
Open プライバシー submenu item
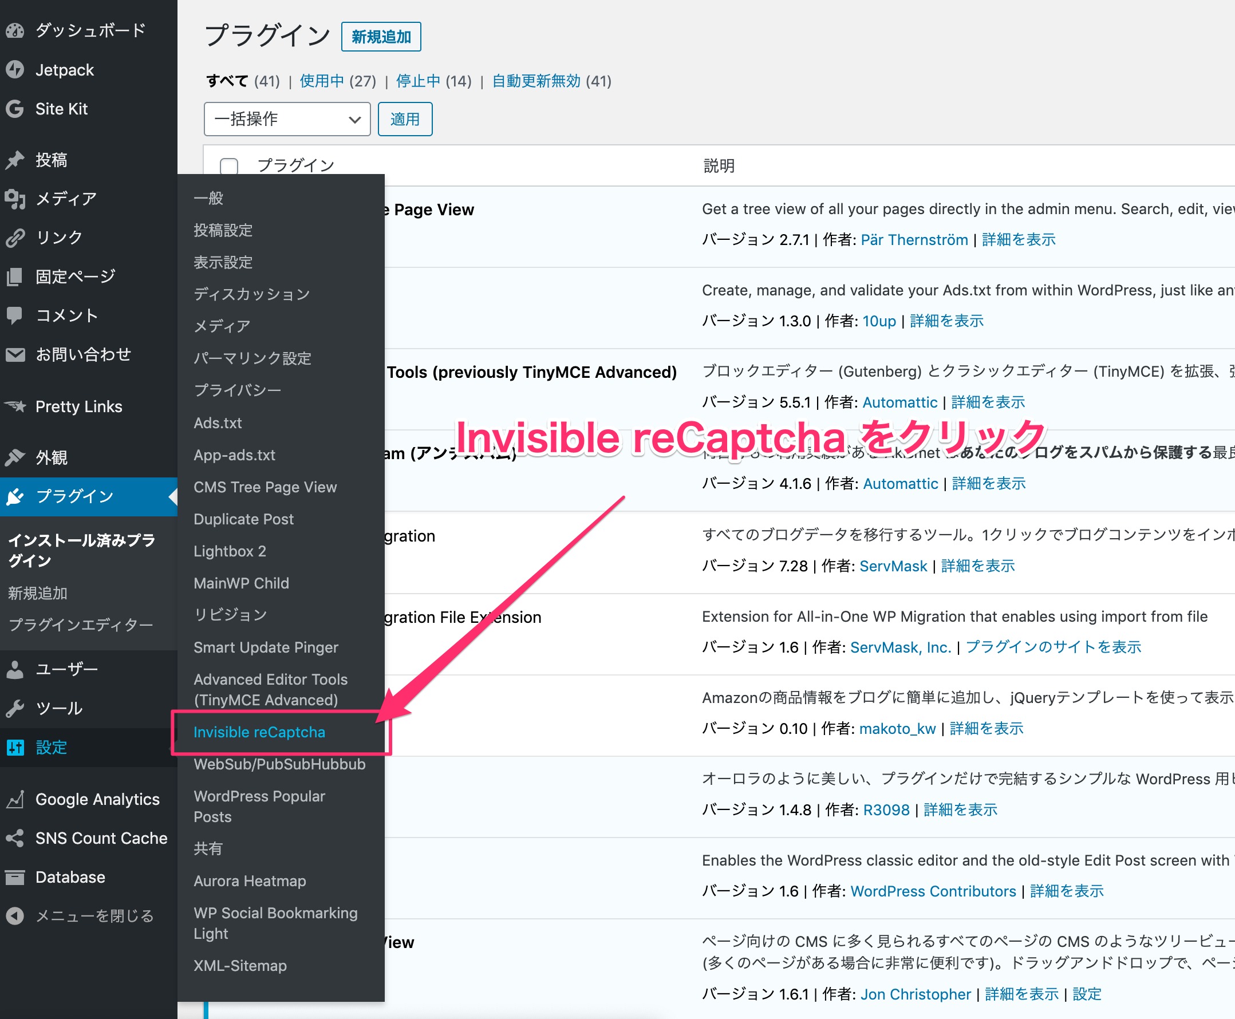point(237,390)
